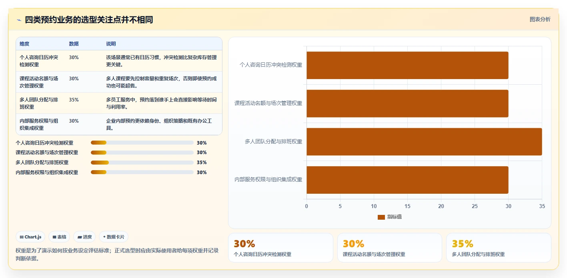The width and height of the screenshot is (567, 278).
Task: Select the Chart.js tag chip
Action: tap(31, 237)
